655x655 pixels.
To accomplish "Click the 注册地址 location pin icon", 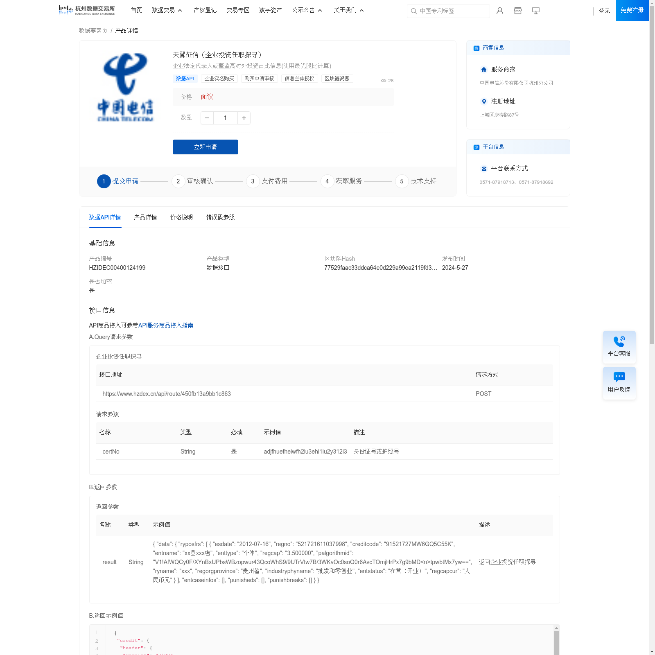I will click(484, 102).
